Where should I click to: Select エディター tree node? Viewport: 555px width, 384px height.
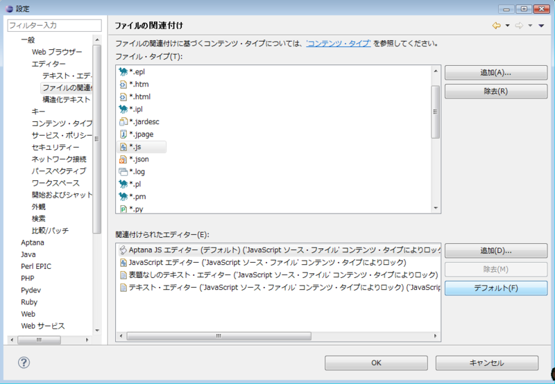pos(49,64)
